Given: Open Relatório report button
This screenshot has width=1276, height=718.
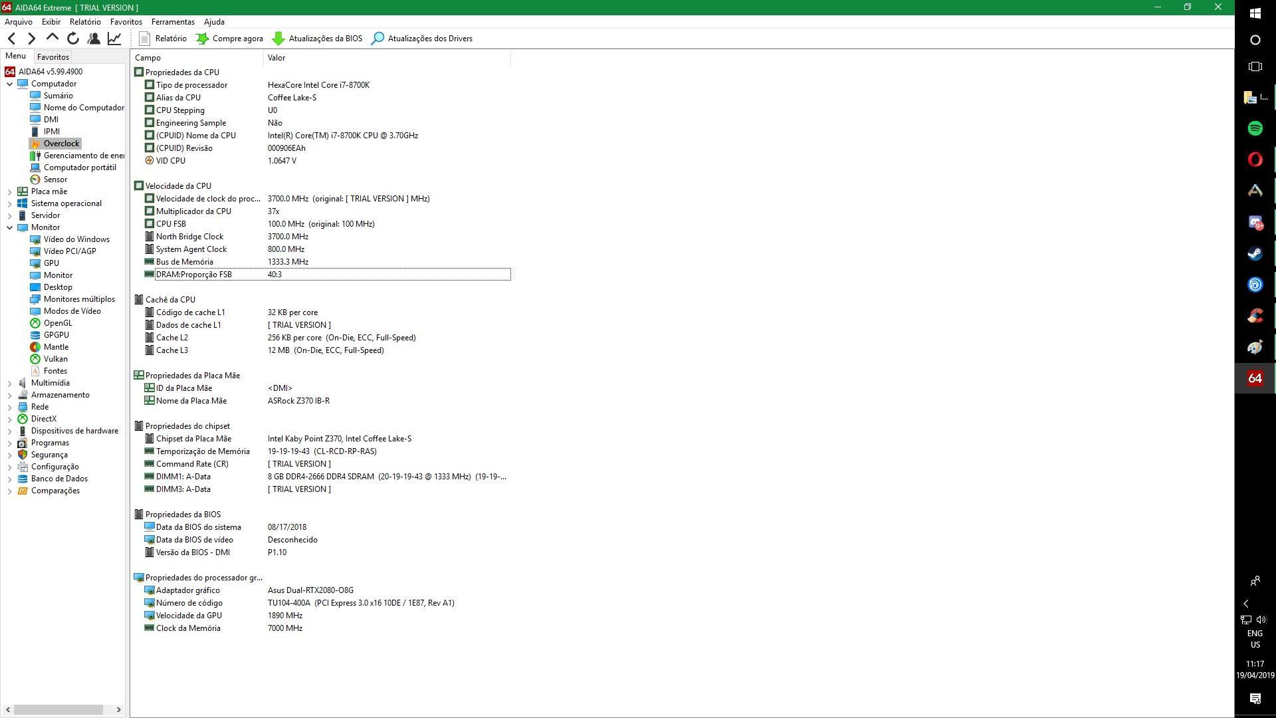Looking at the screenshot, I should pos(163,39).
